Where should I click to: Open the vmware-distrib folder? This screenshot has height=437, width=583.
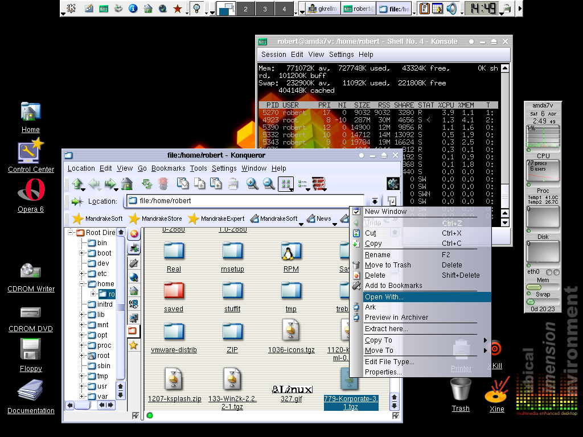click(174, 337)
